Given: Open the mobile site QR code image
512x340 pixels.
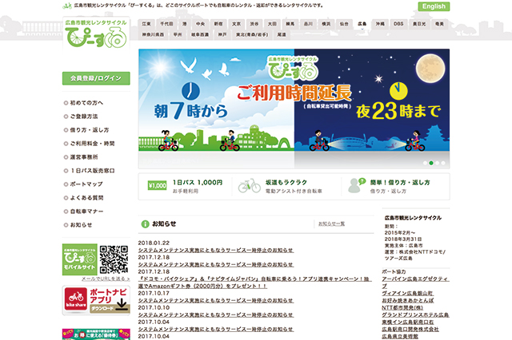Looking at the screenshot, I should [114, 259].
